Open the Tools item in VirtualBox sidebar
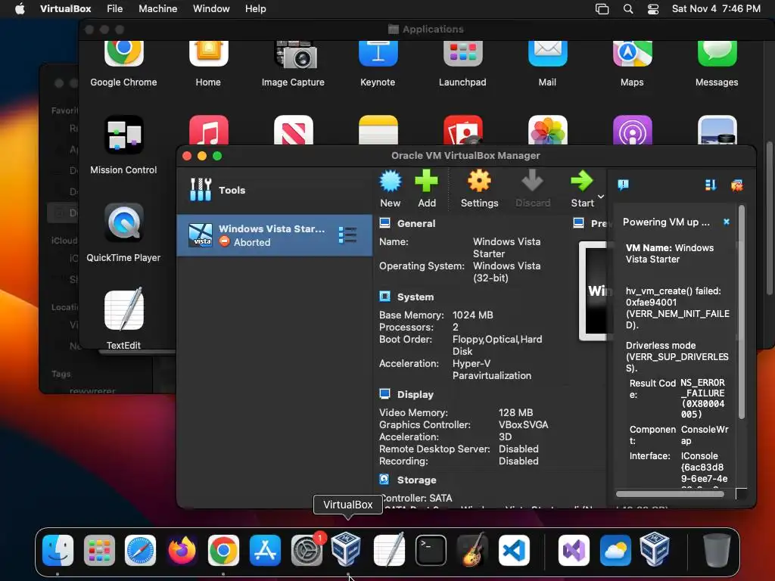 click(274, 190)
